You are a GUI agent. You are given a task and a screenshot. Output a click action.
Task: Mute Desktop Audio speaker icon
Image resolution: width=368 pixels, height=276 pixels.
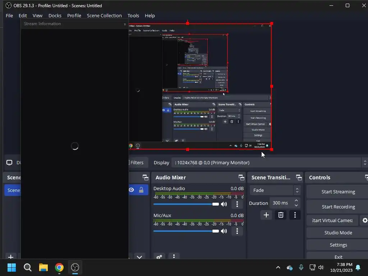[224, 204]
